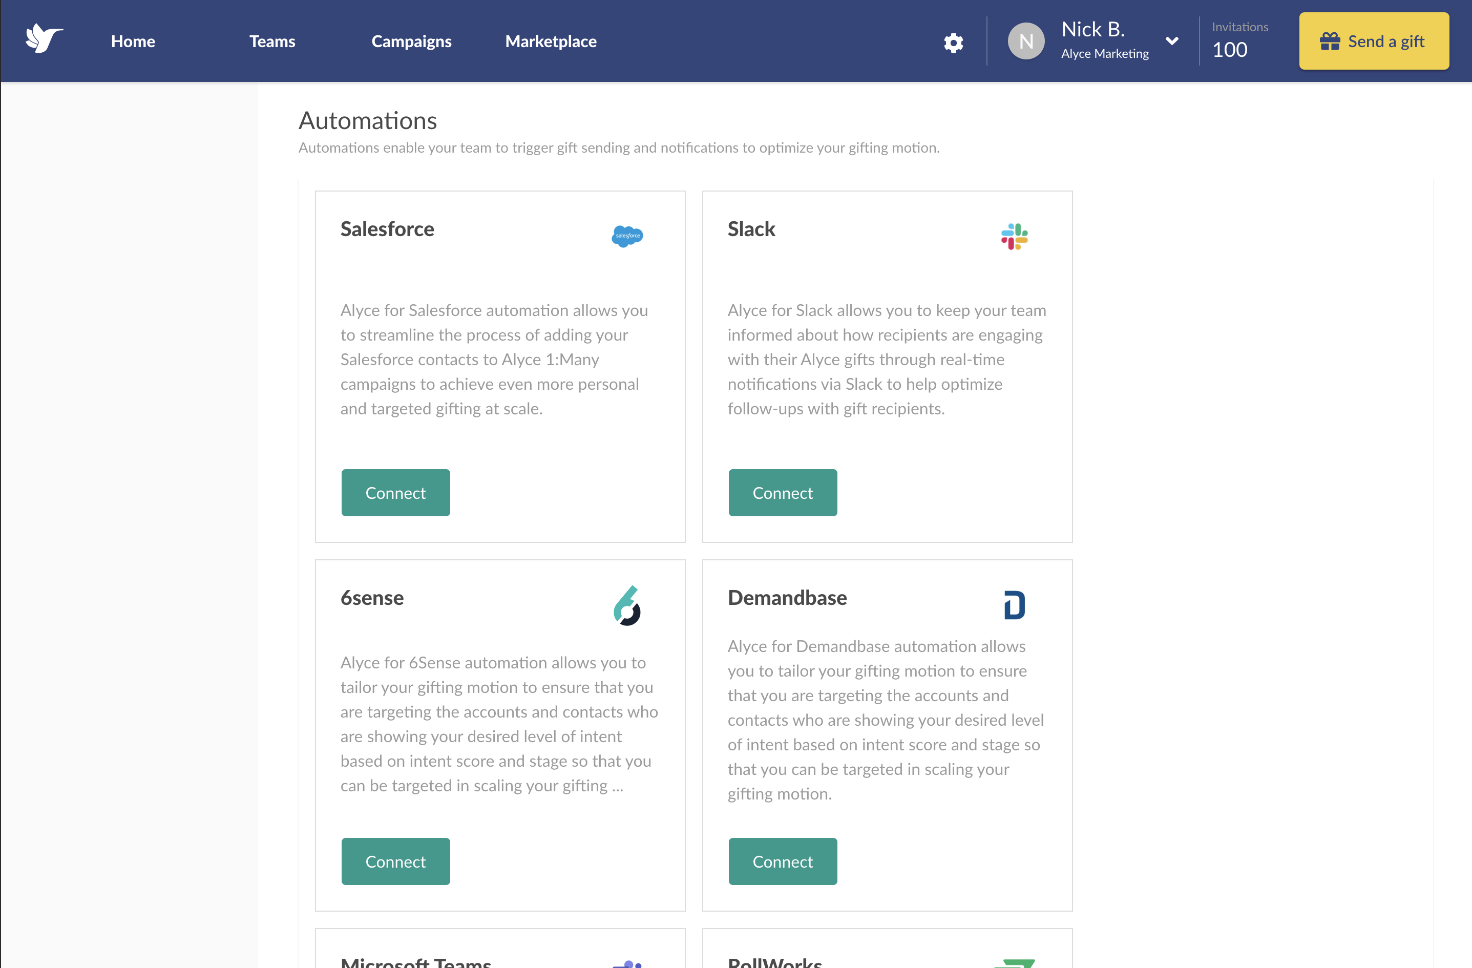Click the Slack logo icon

click(1014, 236)
